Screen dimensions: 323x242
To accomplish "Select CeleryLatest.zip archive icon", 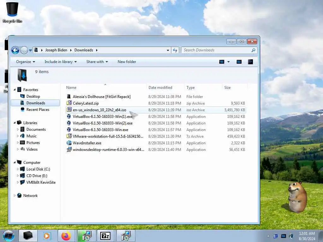I will [69, 103].
